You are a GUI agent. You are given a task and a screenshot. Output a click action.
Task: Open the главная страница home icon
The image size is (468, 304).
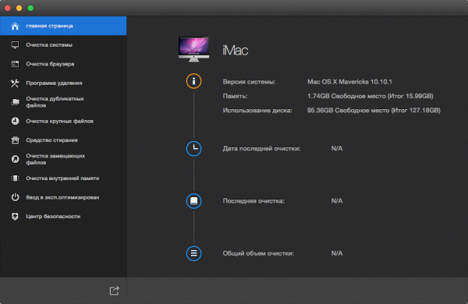click(15, 26)
